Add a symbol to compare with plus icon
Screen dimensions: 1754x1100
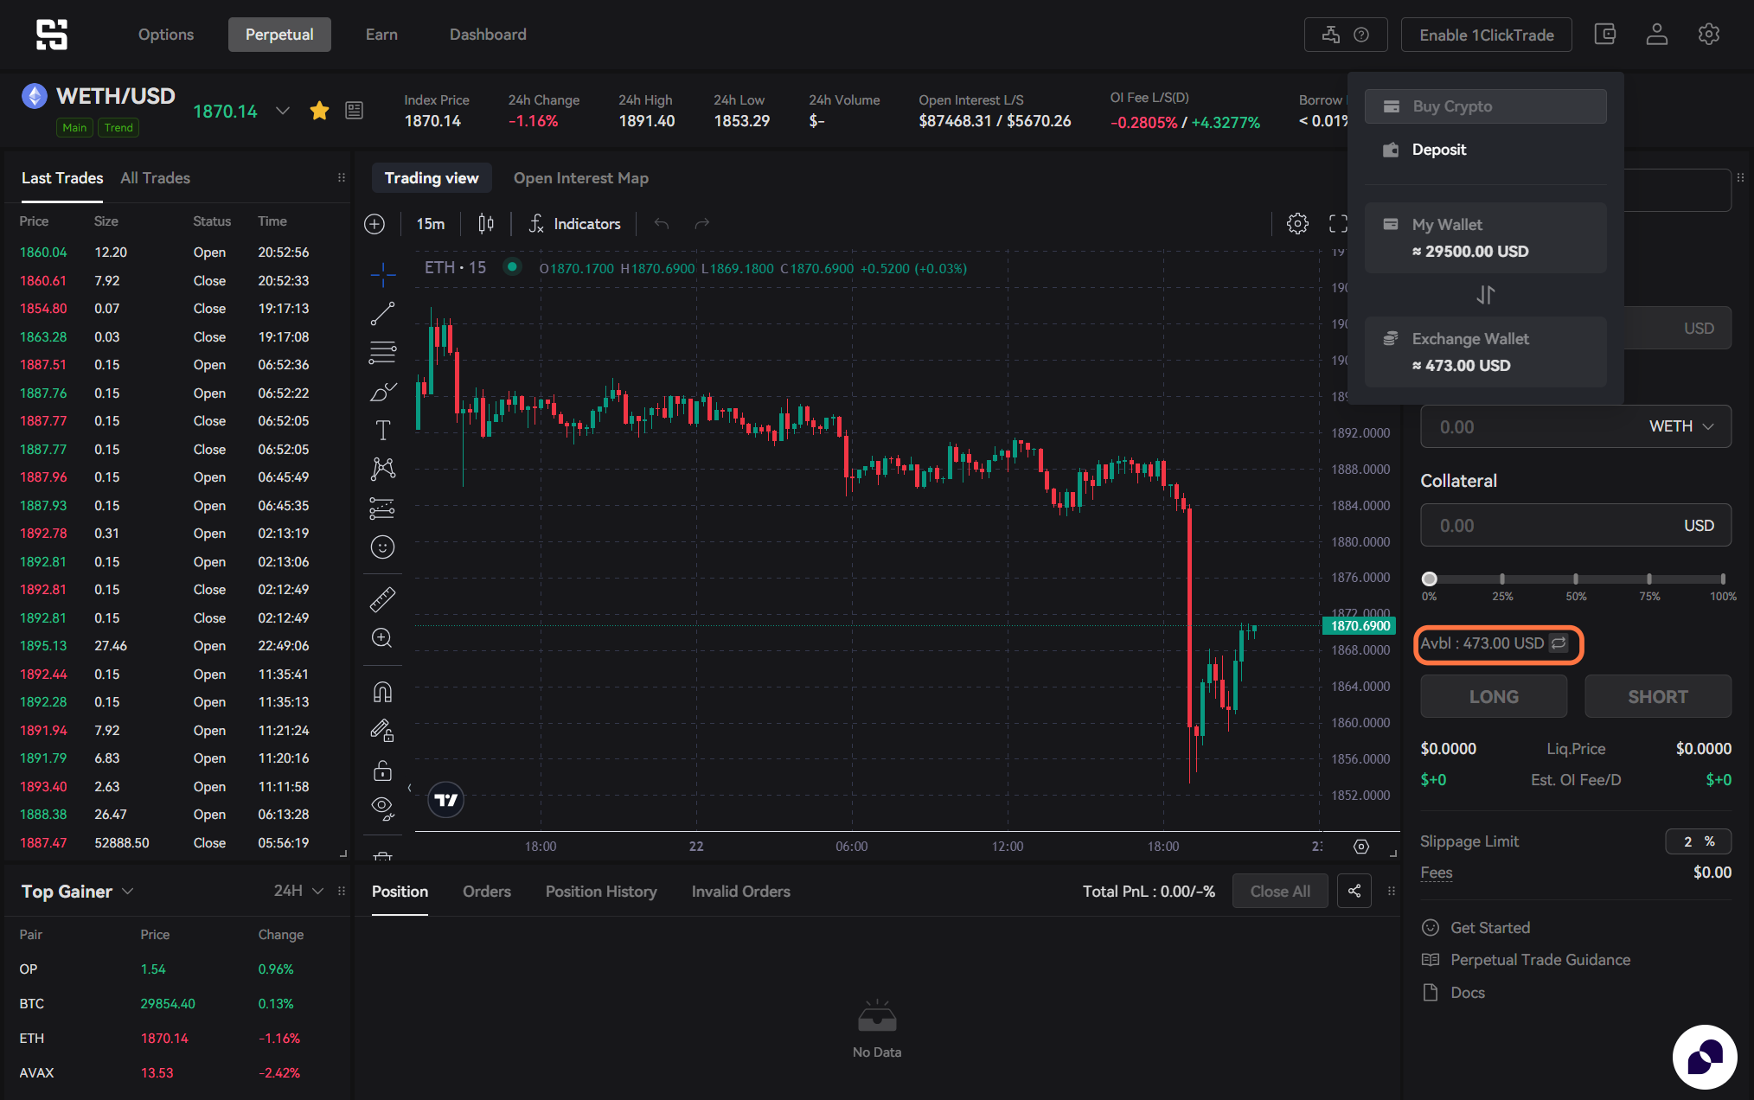click(374, 224)
